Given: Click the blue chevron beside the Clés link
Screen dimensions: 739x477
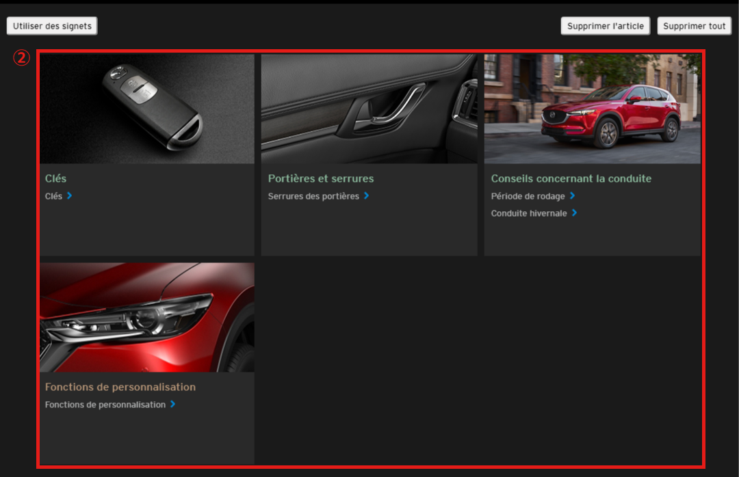Looking at the screenshot, I should [x=70, y=196].
